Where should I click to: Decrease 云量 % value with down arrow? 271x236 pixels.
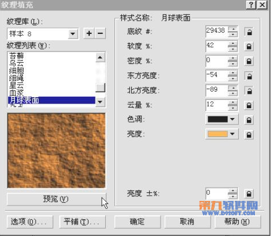click(x=233, y=108)
